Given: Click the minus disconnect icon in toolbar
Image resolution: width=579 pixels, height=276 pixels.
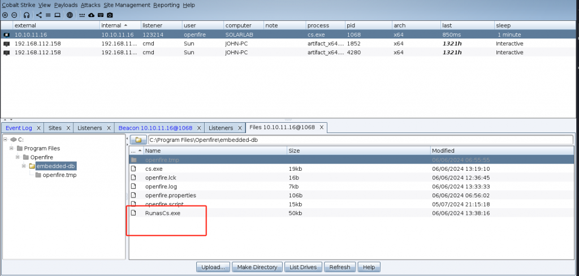Looking at the screenshot, I should pos(14,15).
